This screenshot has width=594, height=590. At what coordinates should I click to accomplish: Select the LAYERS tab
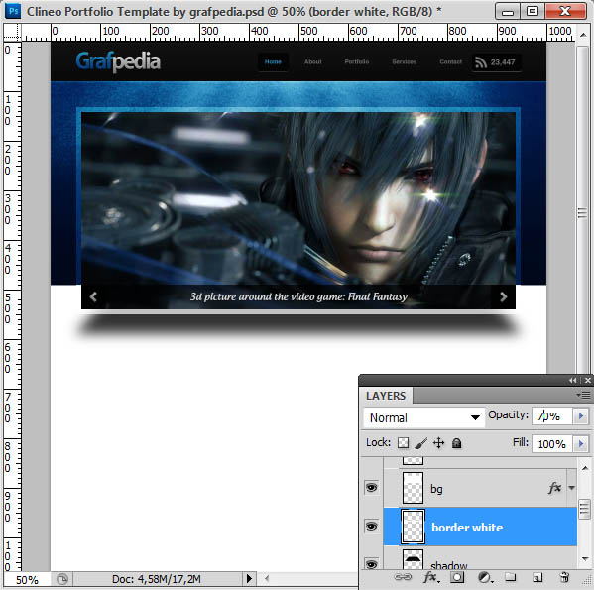[x=386, y=396]
